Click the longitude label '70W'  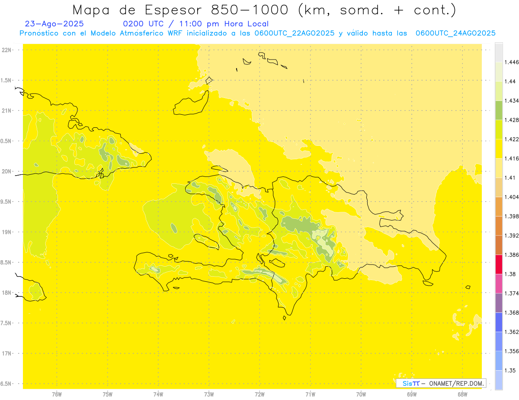coord(361,394)
